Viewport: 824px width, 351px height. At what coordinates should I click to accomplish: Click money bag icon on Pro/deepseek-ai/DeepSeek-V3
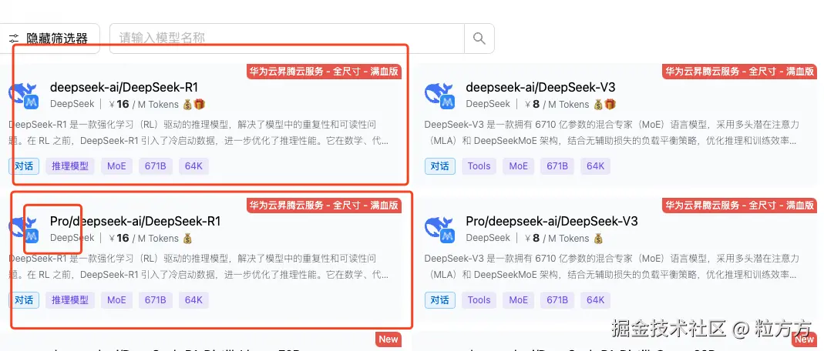pyautogui.click(x=599, y=238)
